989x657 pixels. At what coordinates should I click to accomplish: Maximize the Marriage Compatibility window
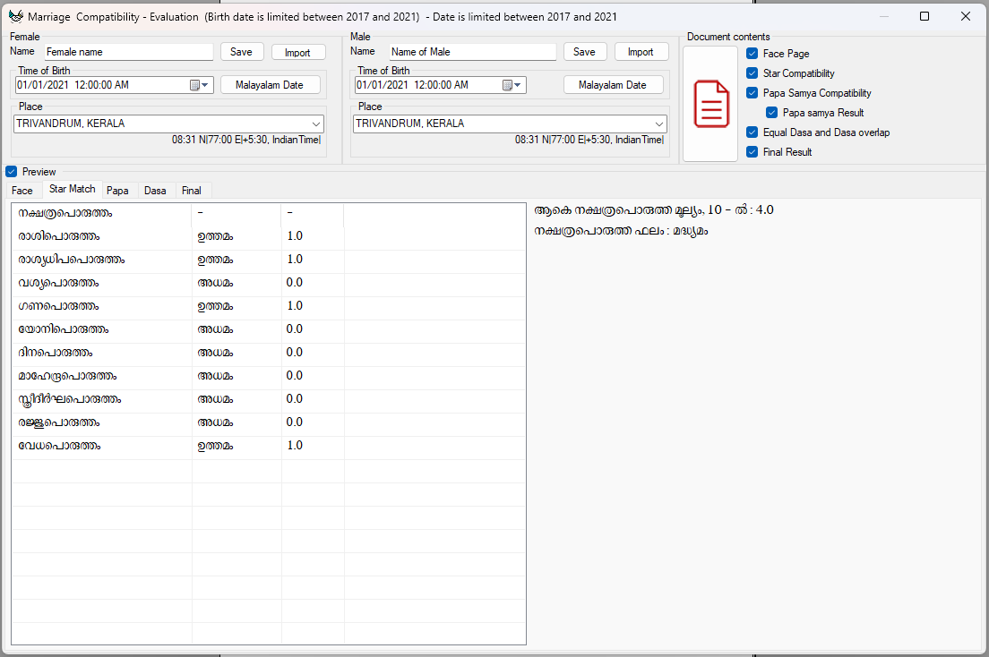[924, 16]
